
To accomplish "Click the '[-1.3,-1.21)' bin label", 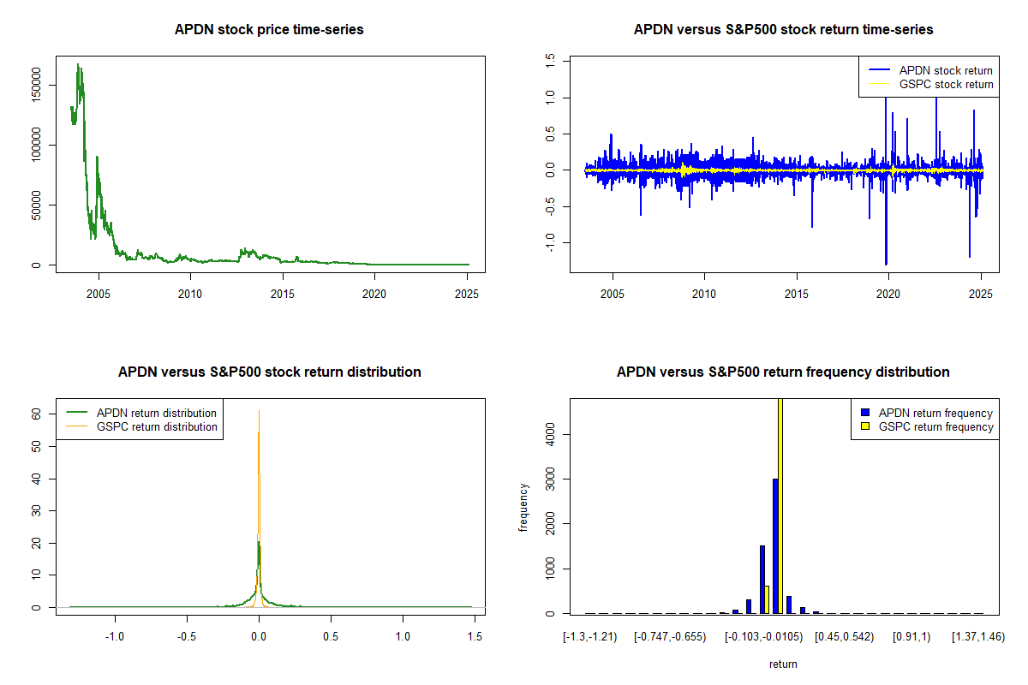I will [x=588, y=637].
